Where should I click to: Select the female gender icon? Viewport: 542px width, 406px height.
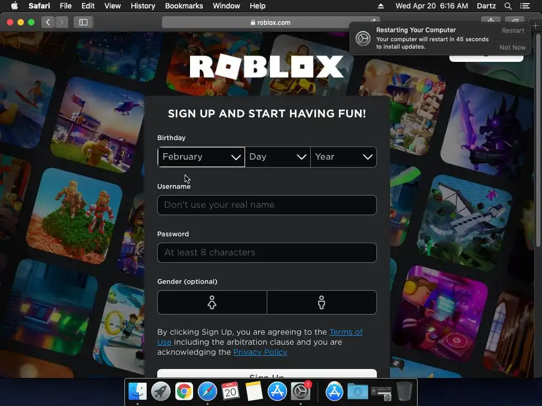(212, 302)
